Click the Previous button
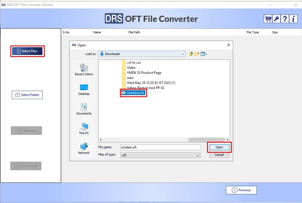302x203 pixels. [x=241, y=190]
